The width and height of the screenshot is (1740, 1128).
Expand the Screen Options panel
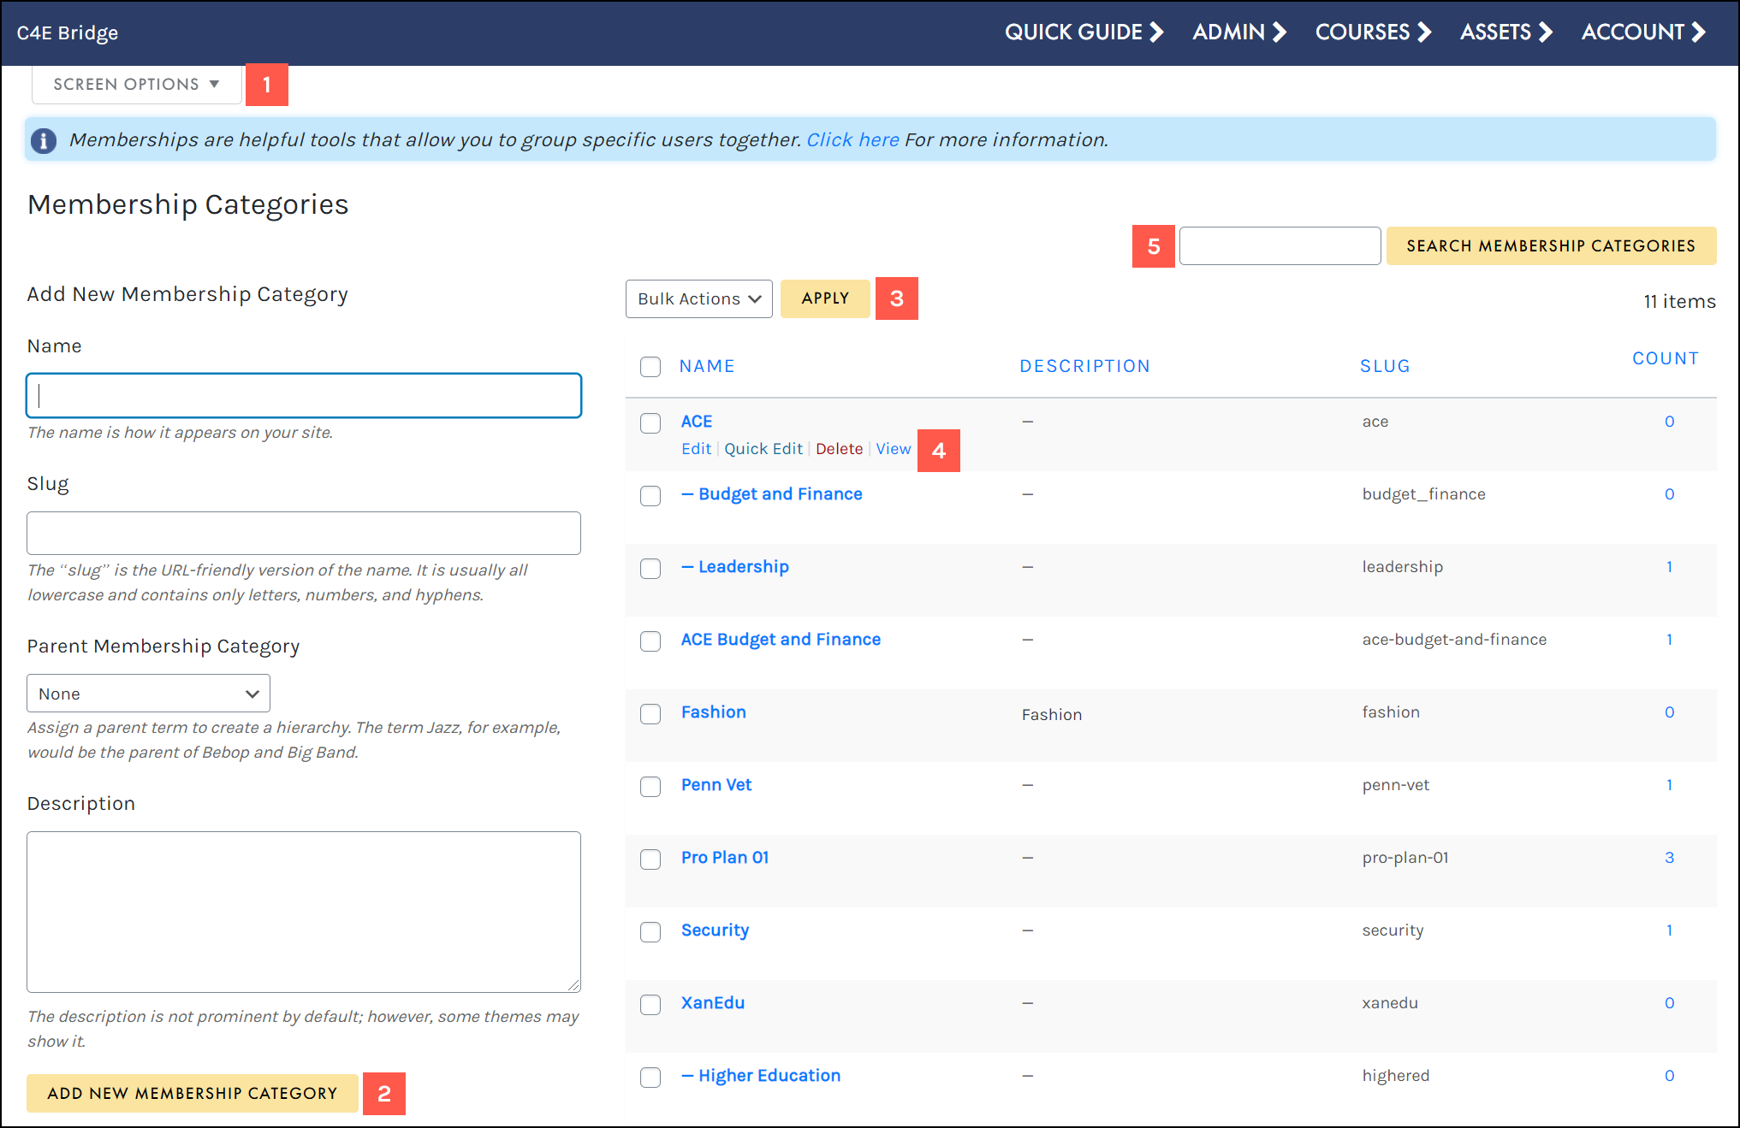pyautogui.click(x=137, y=85)
